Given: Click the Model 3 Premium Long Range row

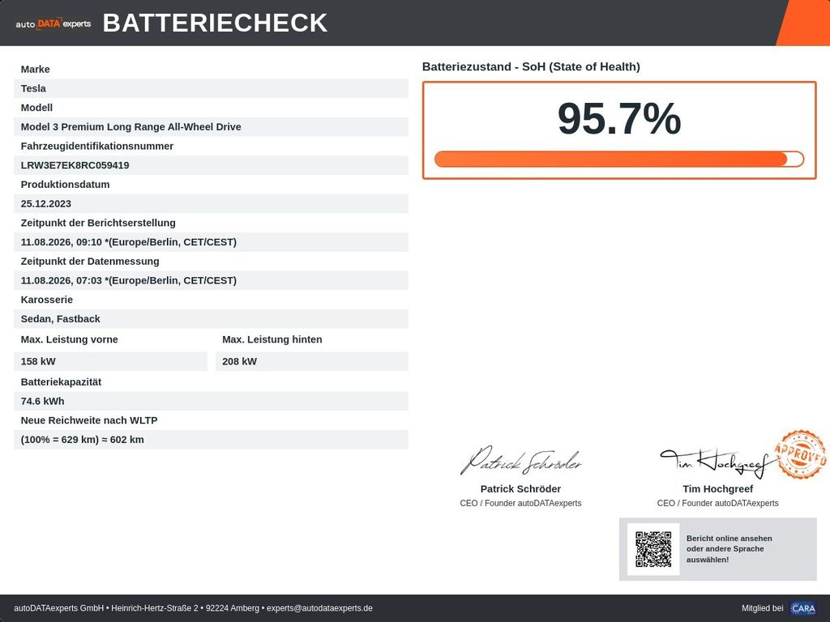Looking at the screenshot, I should [212, 127].
